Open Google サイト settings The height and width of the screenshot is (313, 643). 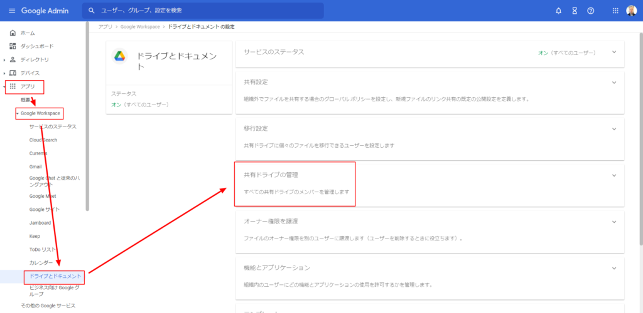tap(45, 209)
